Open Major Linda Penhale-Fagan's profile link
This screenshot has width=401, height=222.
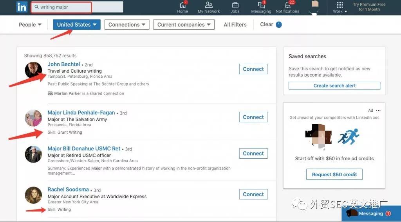[x=81, y=113]
